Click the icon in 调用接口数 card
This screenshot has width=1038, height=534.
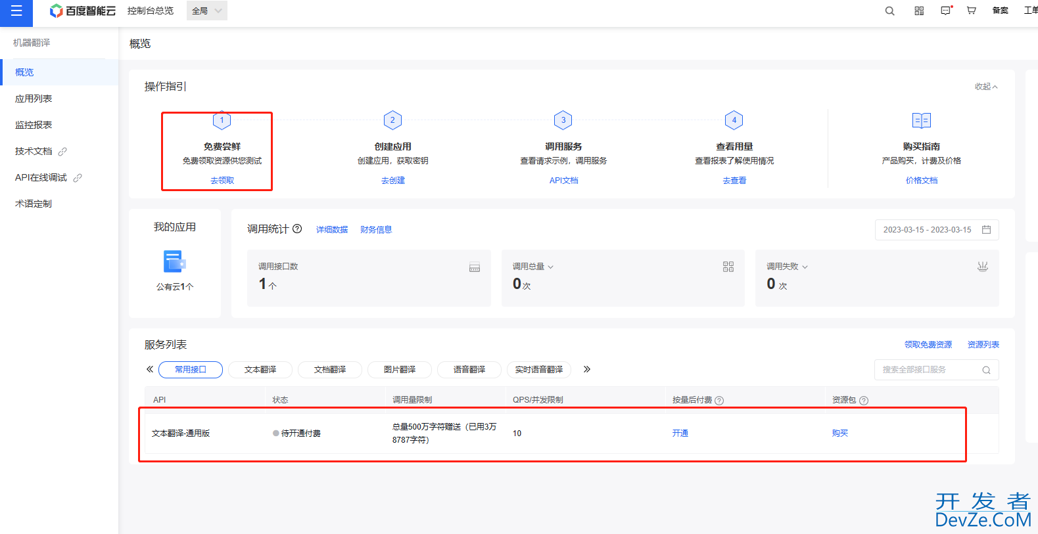tap(475, 267)
